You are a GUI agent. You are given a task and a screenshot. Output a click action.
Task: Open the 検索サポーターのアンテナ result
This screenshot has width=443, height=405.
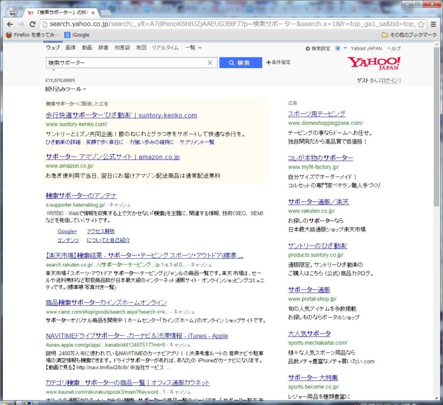[x=81, y=195]
